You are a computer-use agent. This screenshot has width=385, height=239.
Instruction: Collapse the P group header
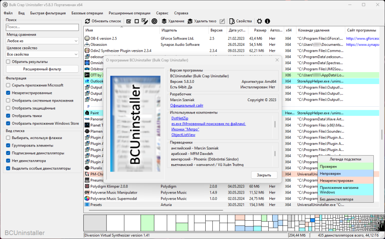coord(88,106)
